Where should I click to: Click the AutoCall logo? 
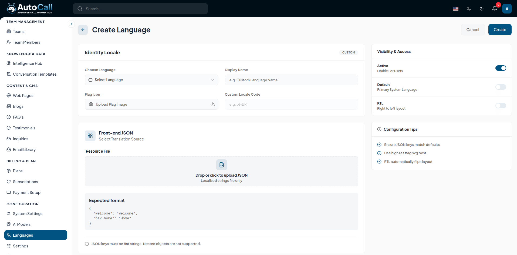coord(30,8)
